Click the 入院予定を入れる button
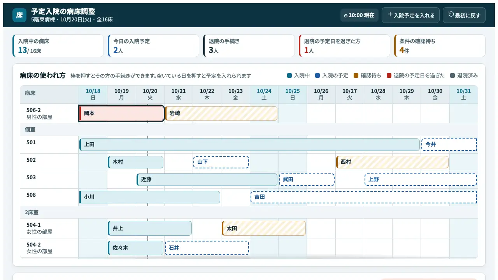This screenshot has height=280, width=498. 410,15
